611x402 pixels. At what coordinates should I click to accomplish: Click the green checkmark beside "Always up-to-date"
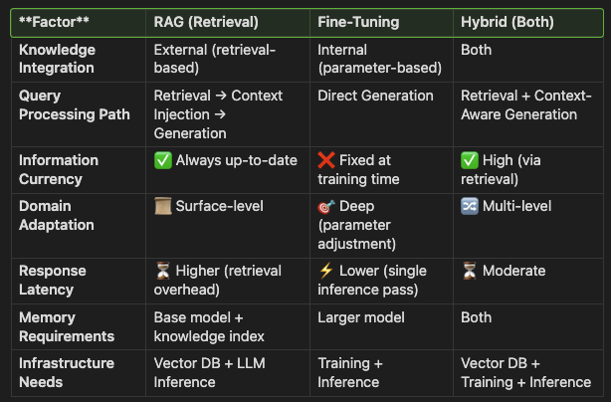163,160
